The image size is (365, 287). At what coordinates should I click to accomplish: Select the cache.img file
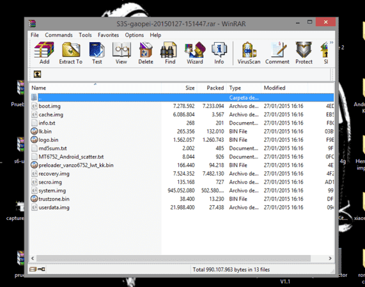point(182,114)
